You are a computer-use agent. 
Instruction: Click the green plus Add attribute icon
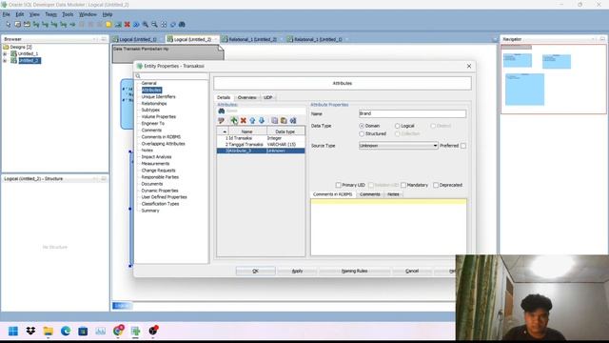[x=234, y=121]
